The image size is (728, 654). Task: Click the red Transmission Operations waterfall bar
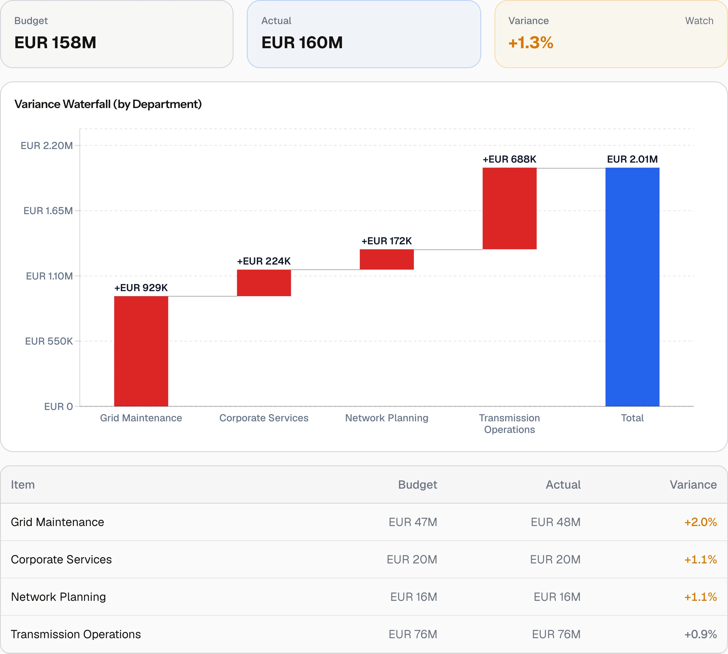tap(509, 208)
